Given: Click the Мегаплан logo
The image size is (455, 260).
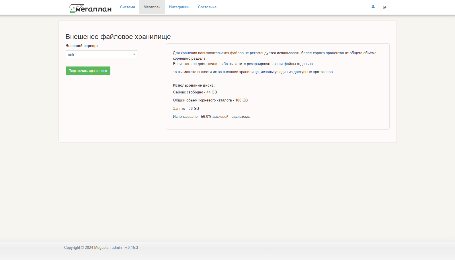Looking at the screenshot, I should pos(90,8).
